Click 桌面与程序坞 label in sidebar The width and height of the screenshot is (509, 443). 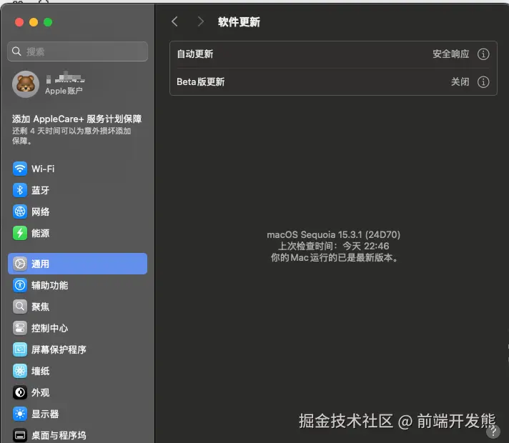coord(59,435)
